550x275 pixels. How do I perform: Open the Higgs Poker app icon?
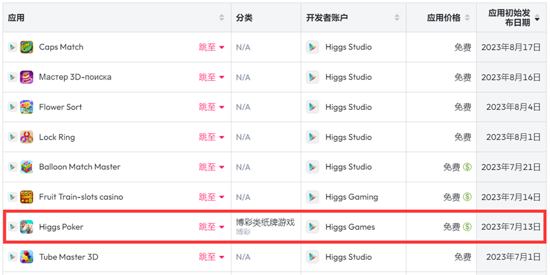[x=27, y=227]
